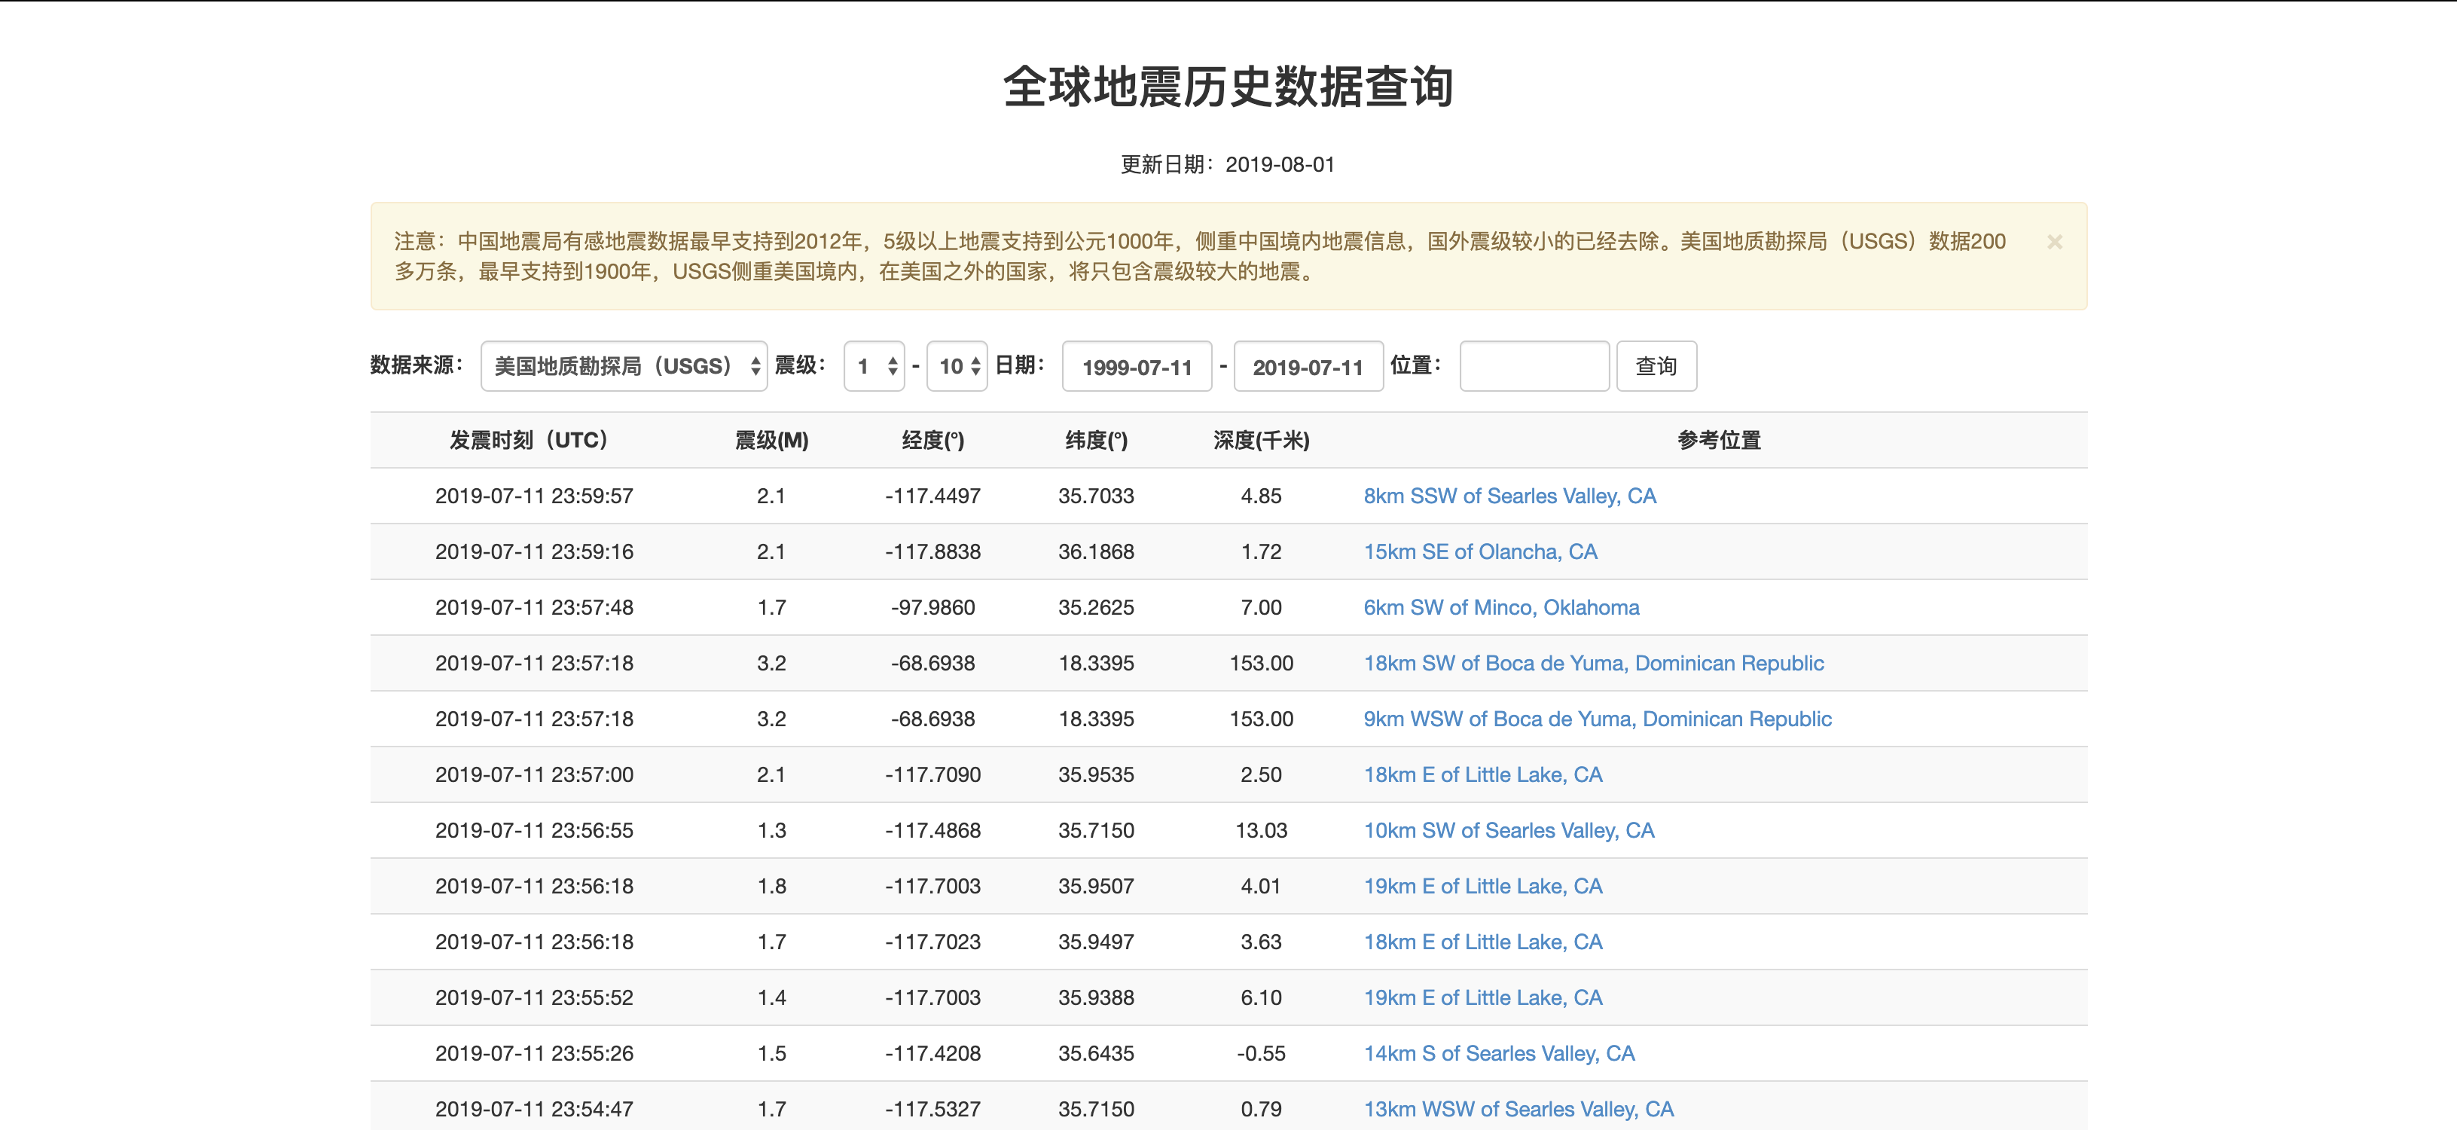Select timestamp 2019-07-11 23:59:16
Viewport: 2457px width, 1130px height.
coord(534,551)
